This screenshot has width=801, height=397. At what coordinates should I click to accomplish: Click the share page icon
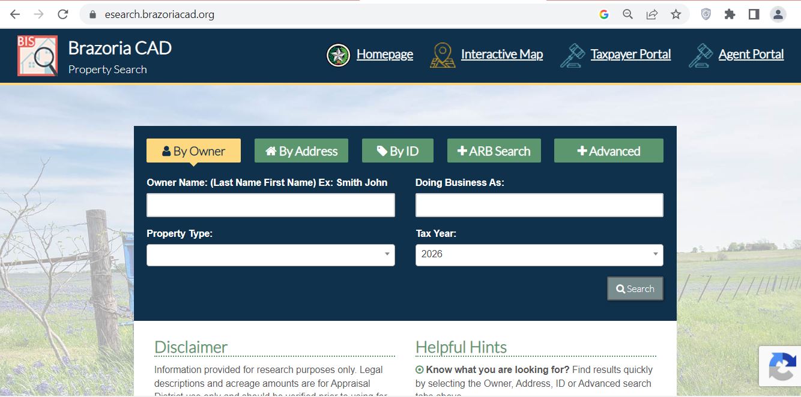coord(652,14)
